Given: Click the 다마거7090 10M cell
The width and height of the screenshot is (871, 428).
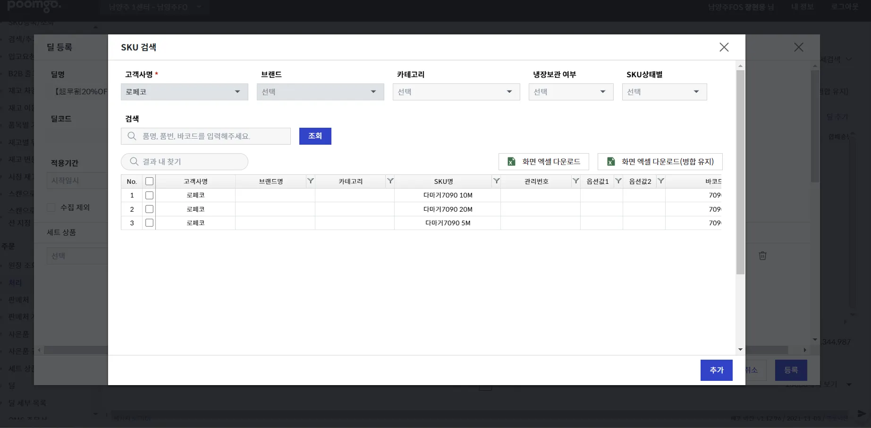Looking at the screenshot, I should (x=448, y=195).
